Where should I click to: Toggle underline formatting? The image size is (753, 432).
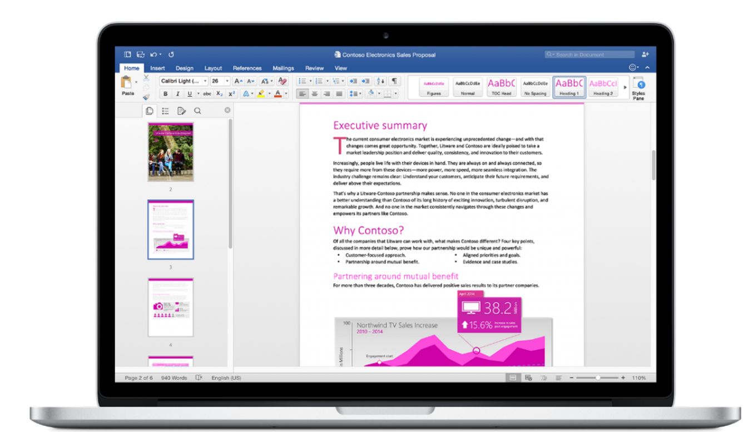(189, 94)
